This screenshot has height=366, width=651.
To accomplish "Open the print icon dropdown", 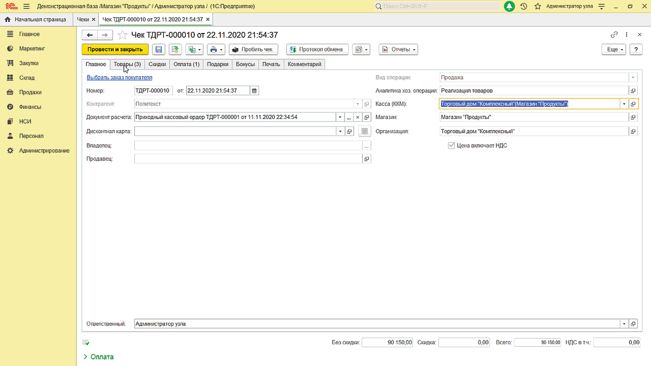I will (x=221, y=49).
